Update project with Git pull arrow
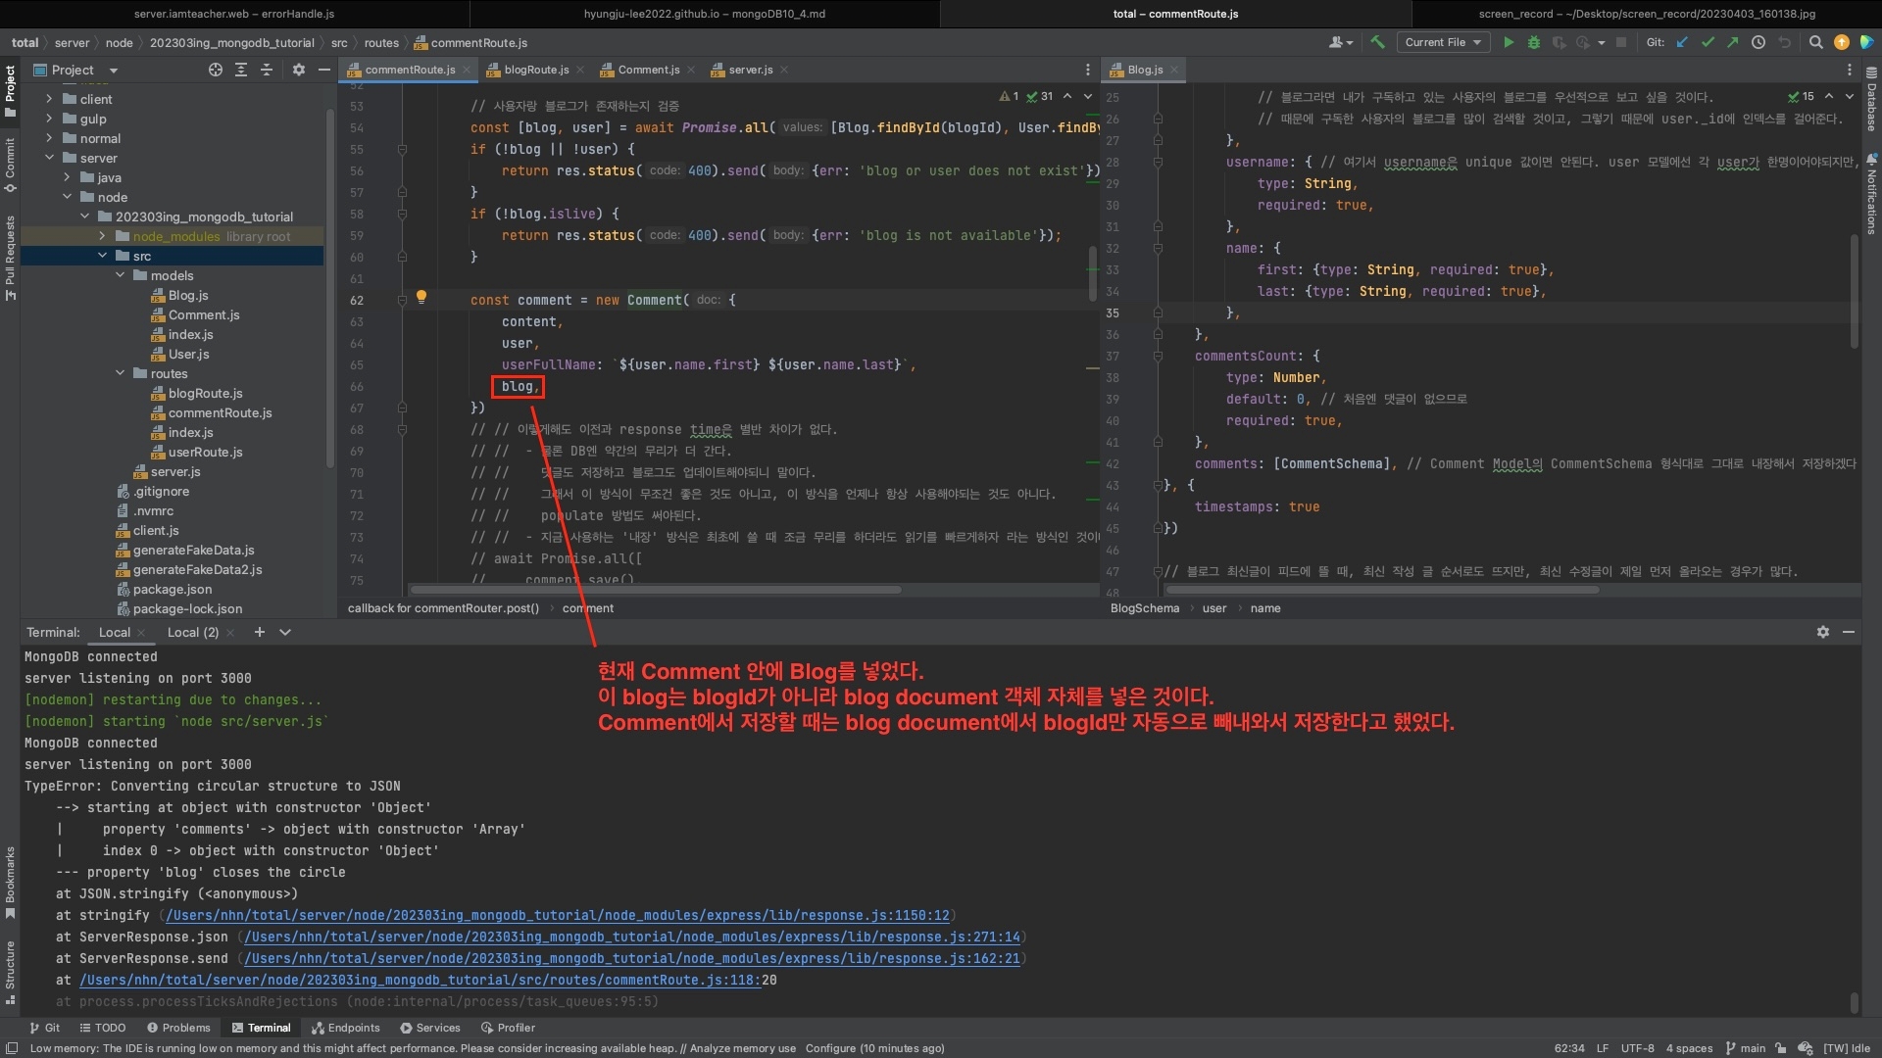 coord(1682,42)
